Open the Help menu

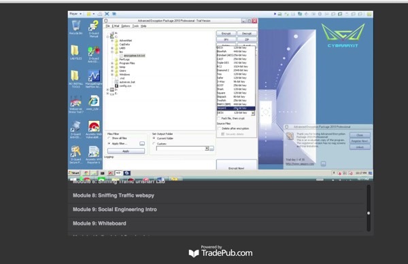tap(143, 26)
